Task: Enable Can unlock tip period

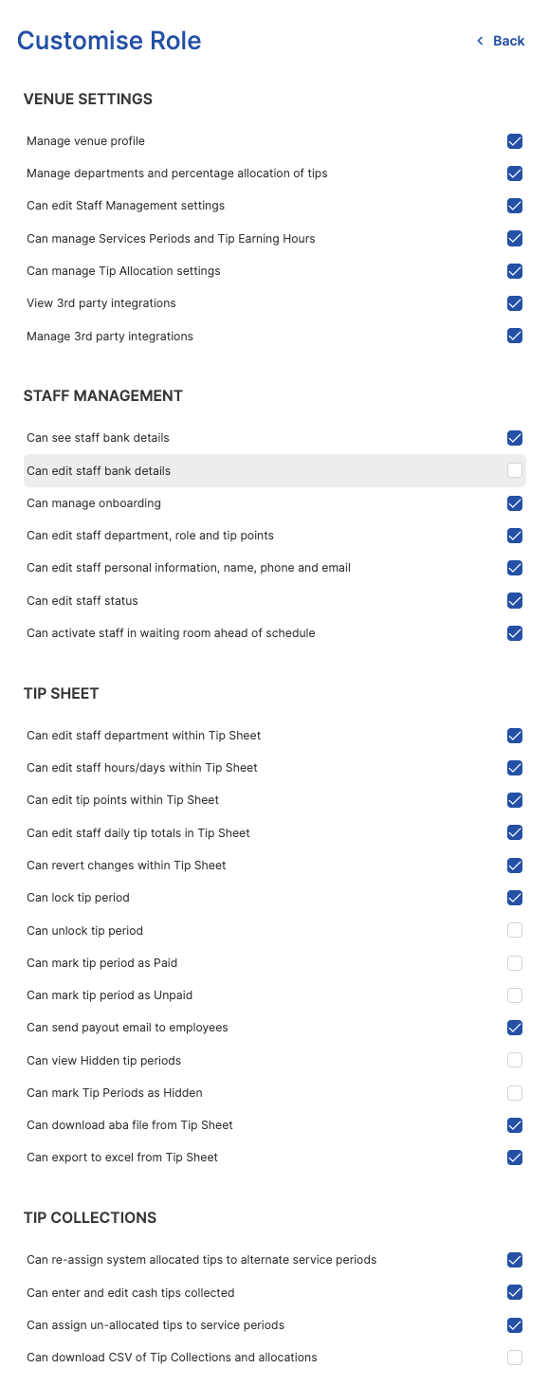Action: [515, 930]
